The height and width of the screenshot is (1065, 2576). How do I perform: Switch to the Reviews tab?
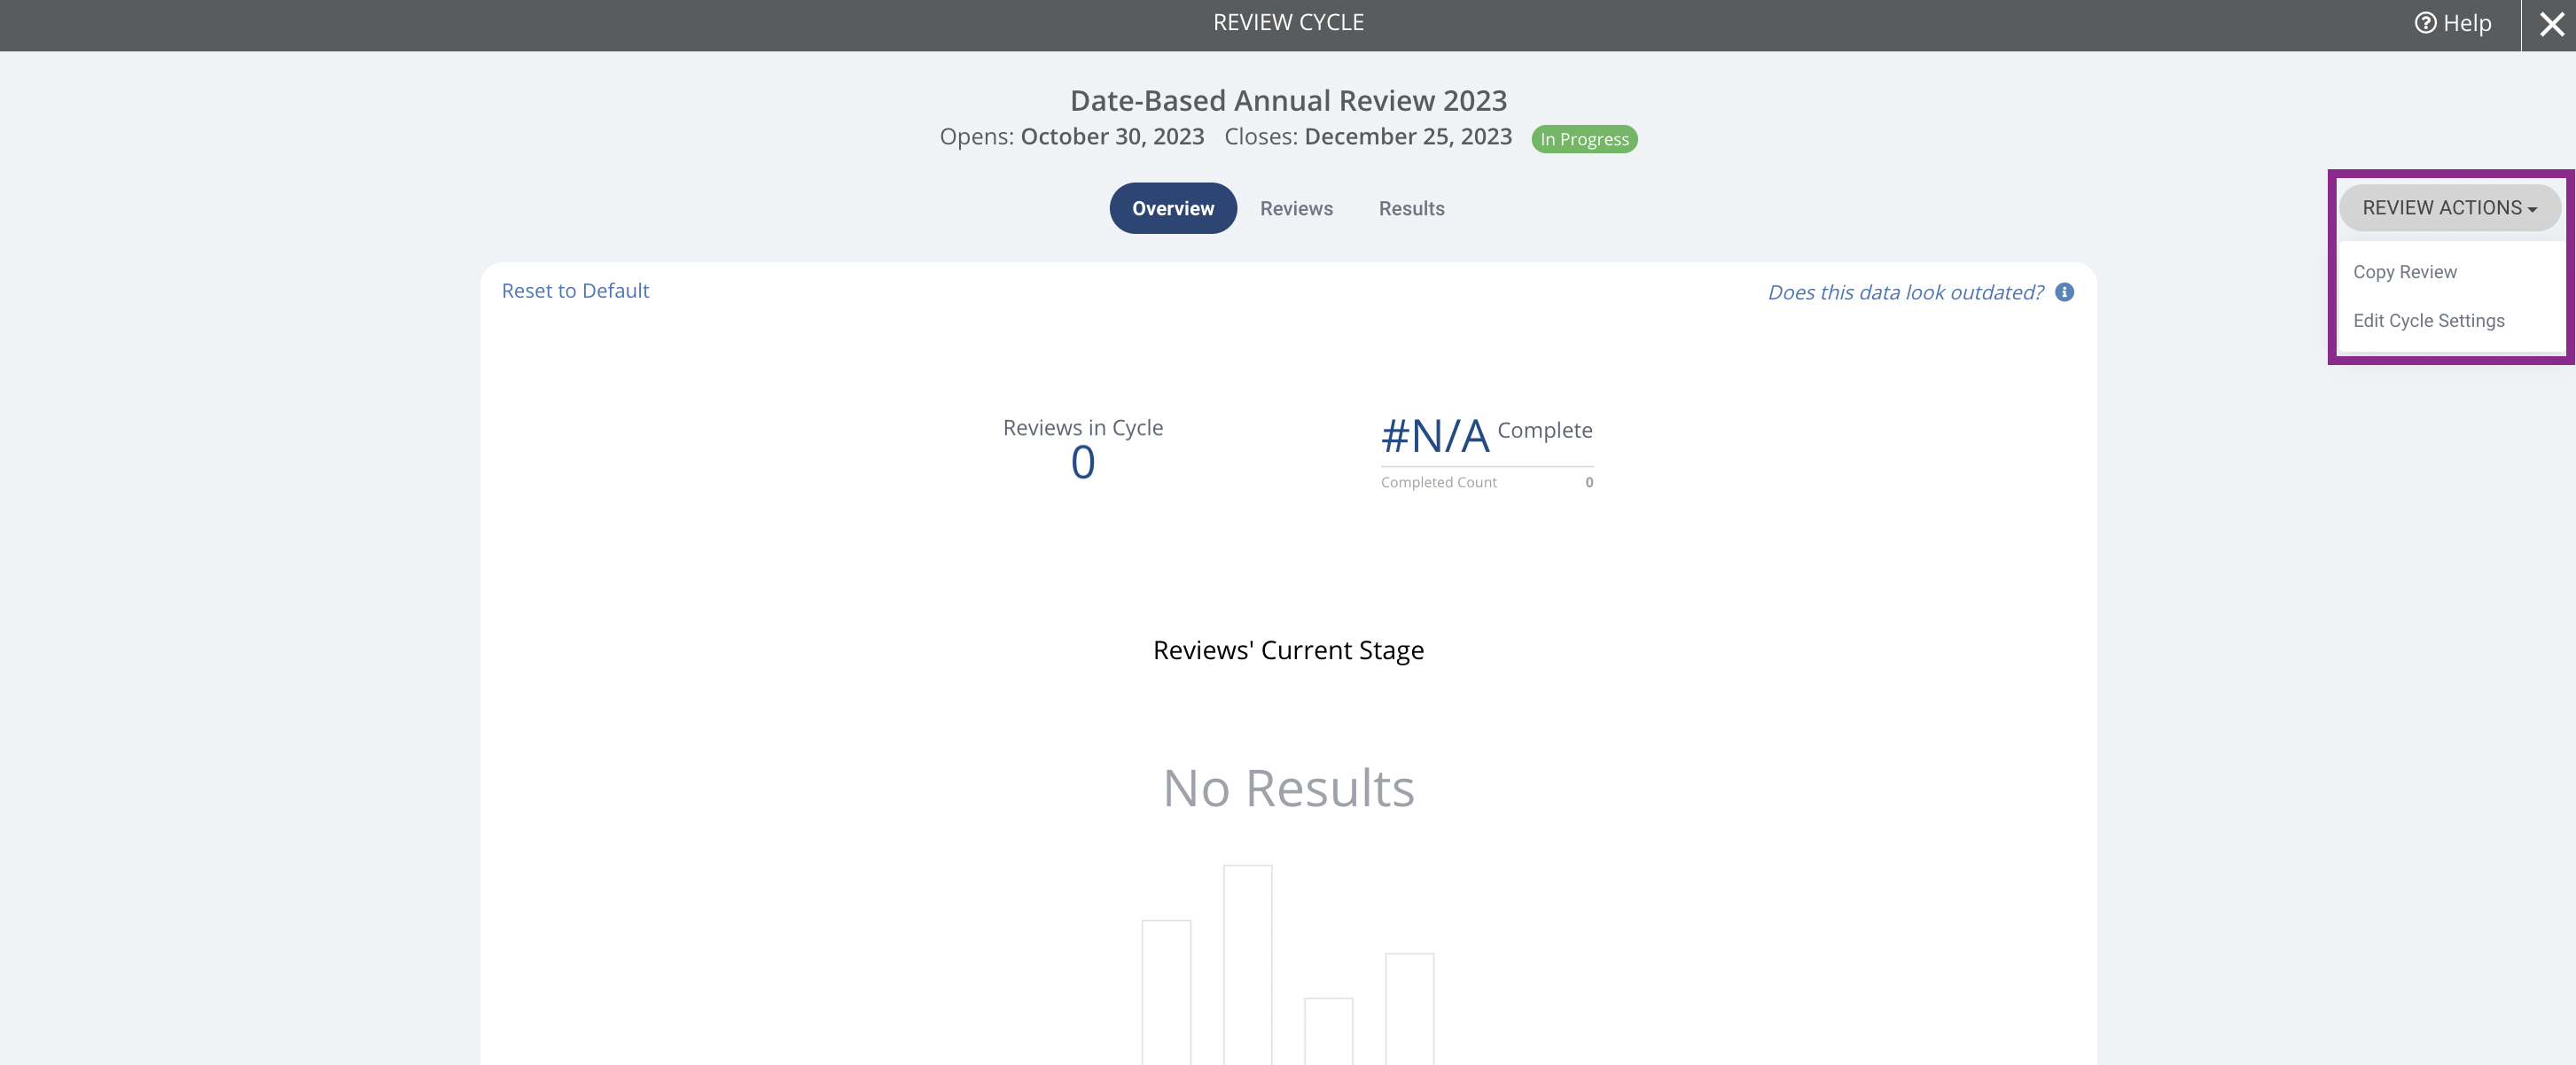[x=1296, y=209]
